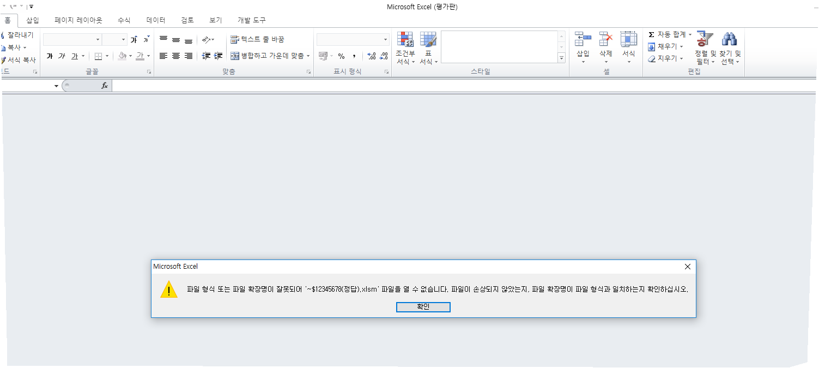
Task: Open Find & Select (찾기 및 선택)
Action: (730, 48)
